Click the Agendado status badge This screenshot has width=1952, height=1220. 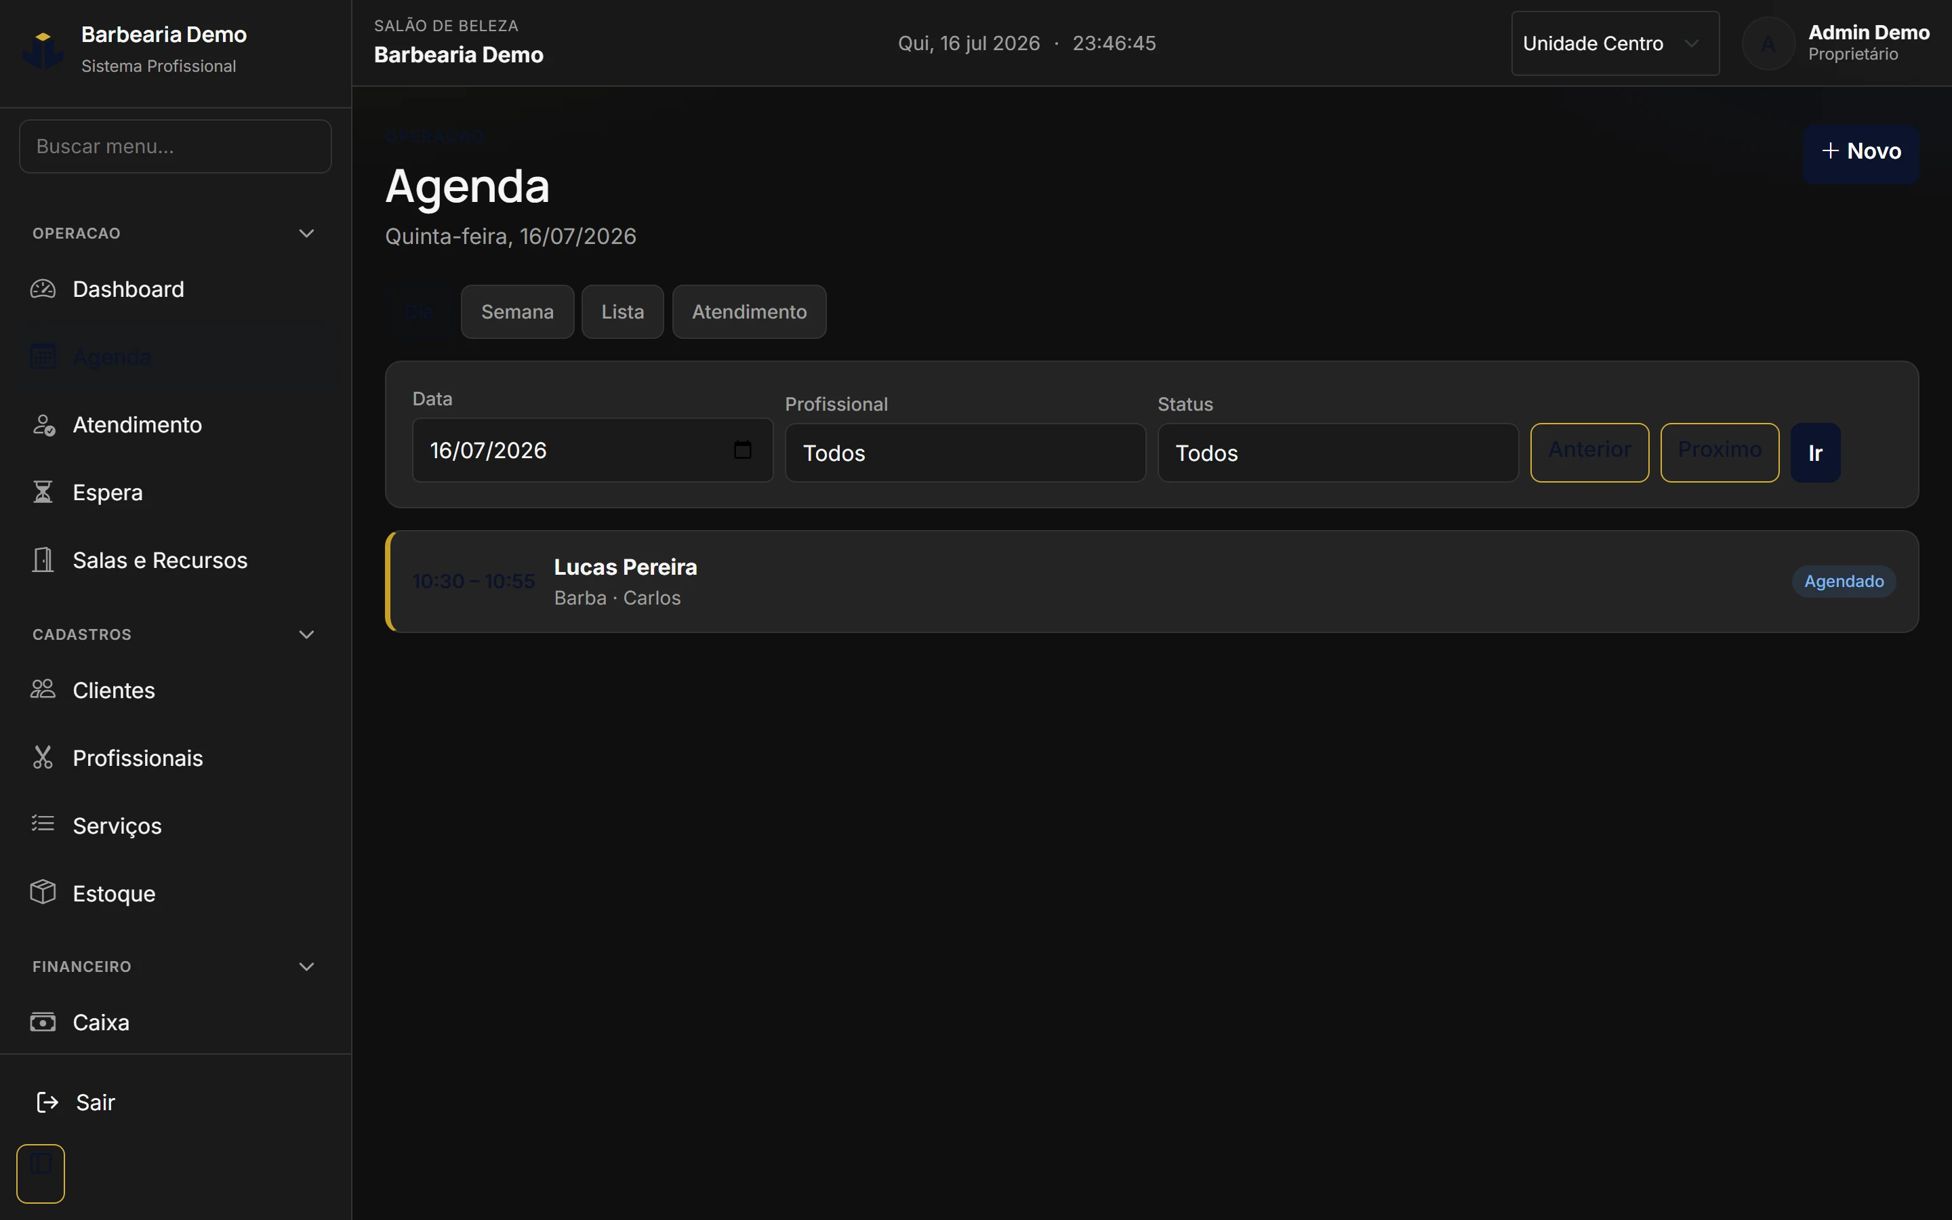1844,581
